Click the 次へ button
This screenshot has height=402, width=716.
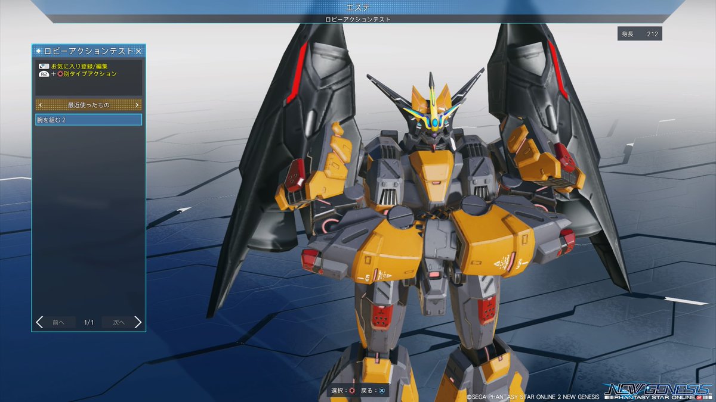click(119, 322)
